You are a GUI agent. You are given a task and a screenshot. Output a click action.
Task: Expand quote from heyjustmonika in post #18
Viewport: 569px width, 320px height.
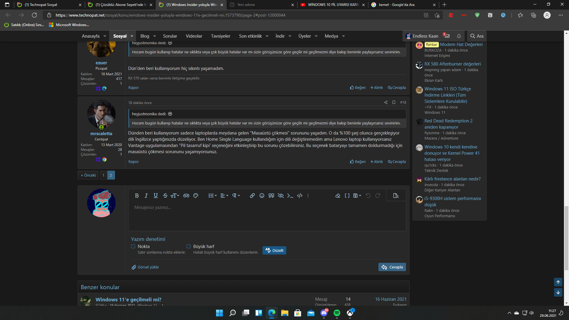point(170,114)
